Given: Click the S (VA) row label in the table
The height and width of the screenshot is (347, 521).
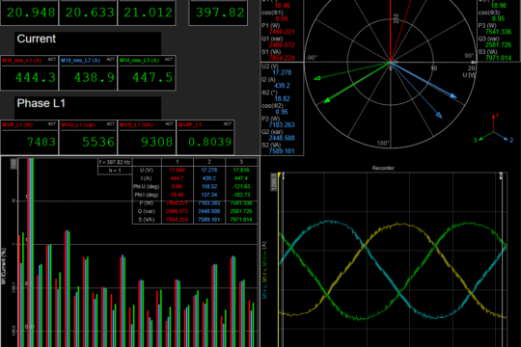Looking at the screenshot, I should coord(147,220).
